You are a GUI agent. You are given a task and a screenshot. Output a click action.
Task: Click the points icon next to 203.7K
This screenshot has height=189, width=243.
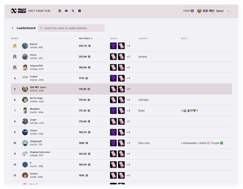89,46
